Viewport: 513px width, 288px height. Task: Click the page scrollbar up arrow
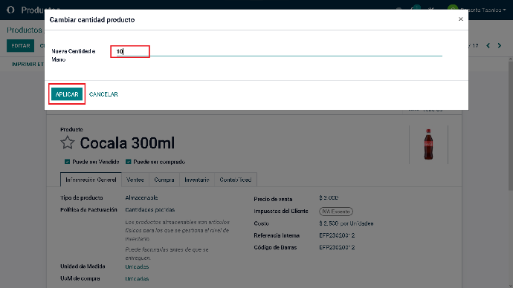pyautogui.click(x=510, y=59)
